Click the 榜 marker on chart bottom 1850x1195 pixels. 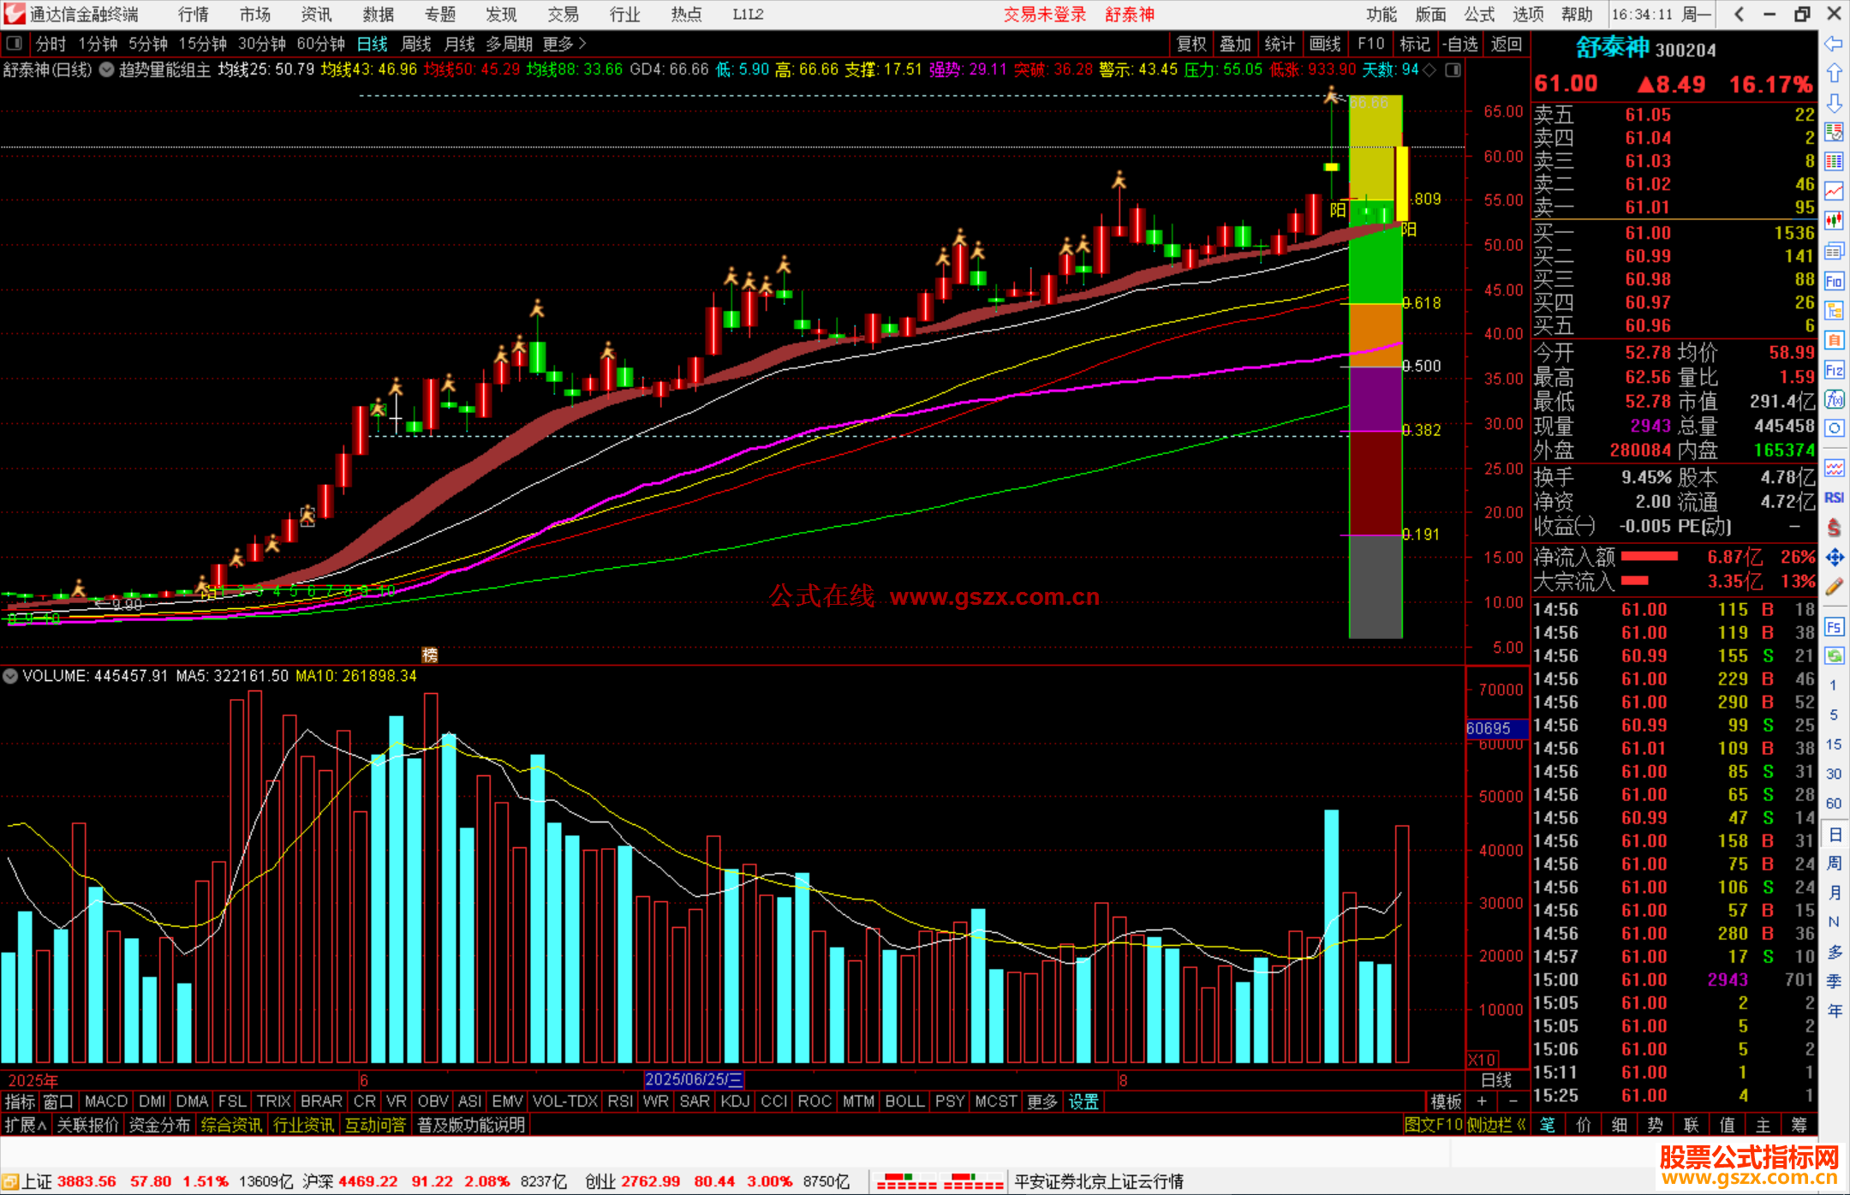pyautogui.click(x=430, y=654)
